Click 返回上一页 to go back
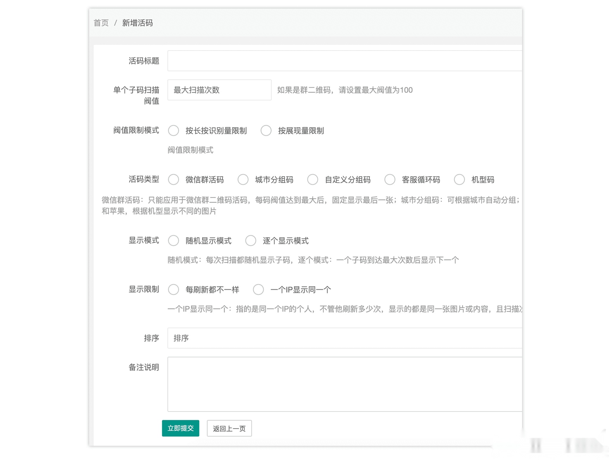 click(x=229, y=428)
